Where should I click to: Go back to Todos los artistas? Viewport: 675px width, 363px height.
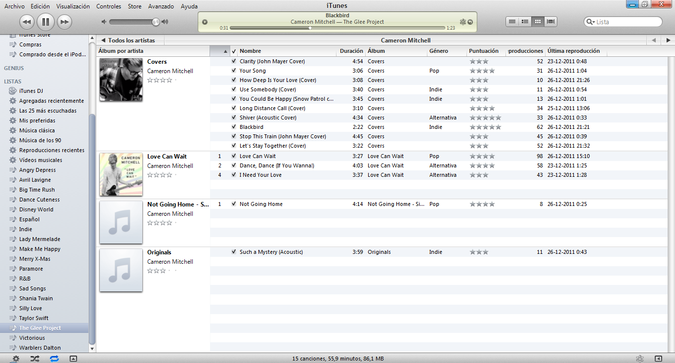128,40
